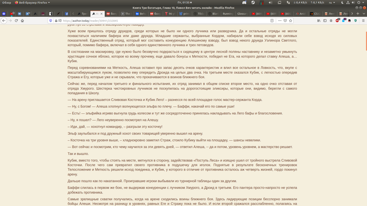Open the Обзор activities overview
The width and height of the screenshot is (367, 206).
[x=7, y=2]
